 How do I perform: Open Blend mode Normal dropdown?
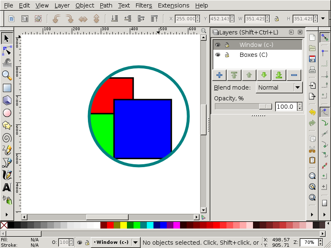279,88
